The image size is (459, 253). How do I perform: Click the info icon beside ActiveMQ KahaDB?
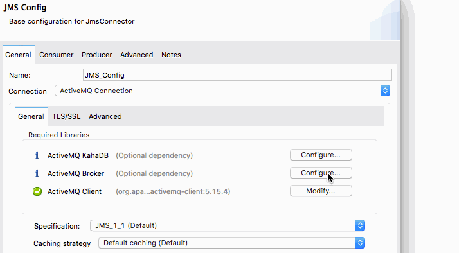click(x=37, y=155)
